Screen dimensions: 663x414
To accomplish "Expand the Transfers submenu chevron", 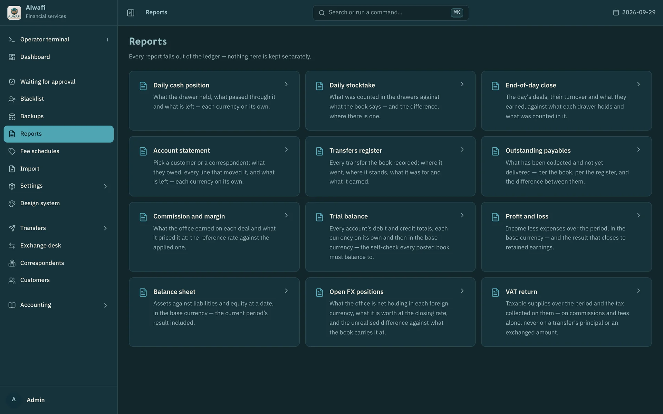I will click(x=105, y=228).
